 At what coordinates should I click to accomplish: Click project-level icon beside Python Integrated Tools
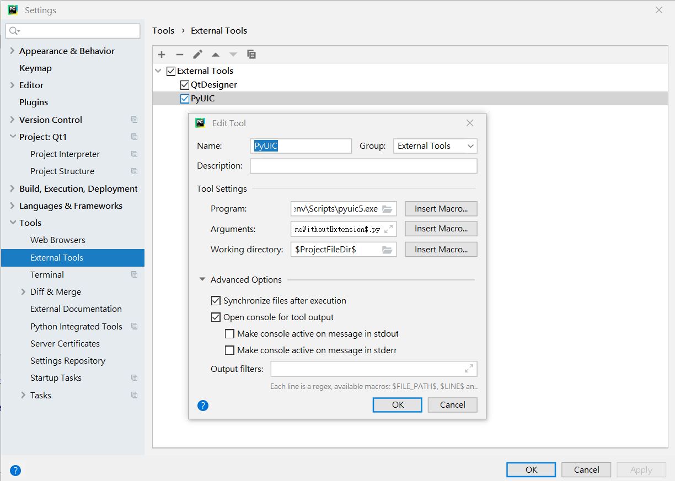click(x=135, y=326)
